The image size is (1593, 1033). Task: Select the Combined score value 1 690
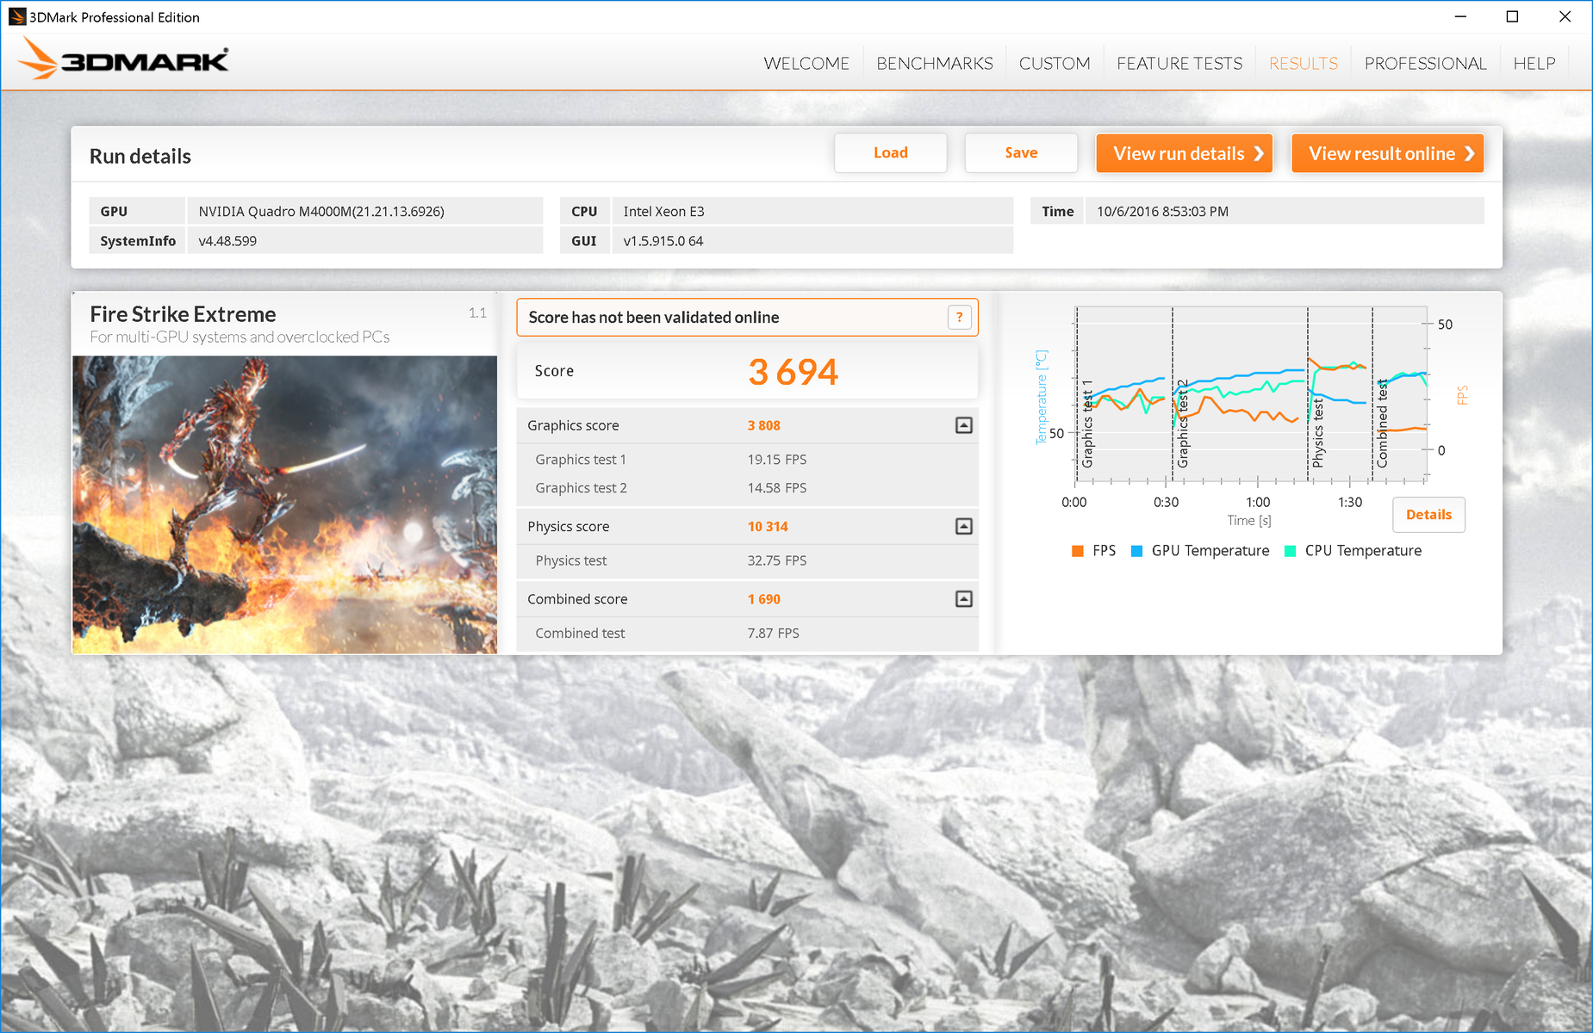(764, 599)
